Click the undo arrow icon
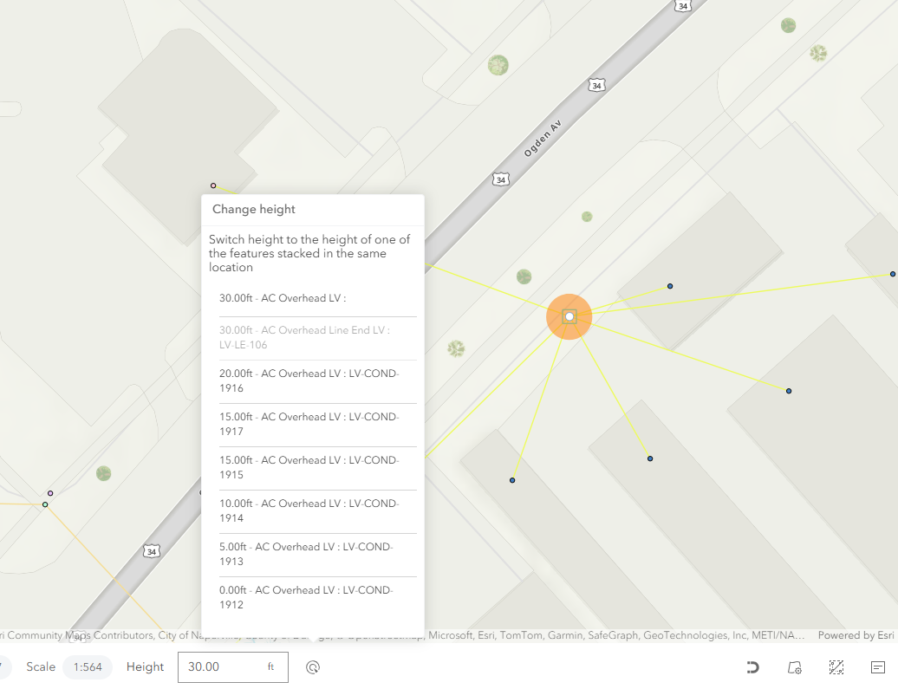Screen dimensions: 898x689 pos(752,667)
